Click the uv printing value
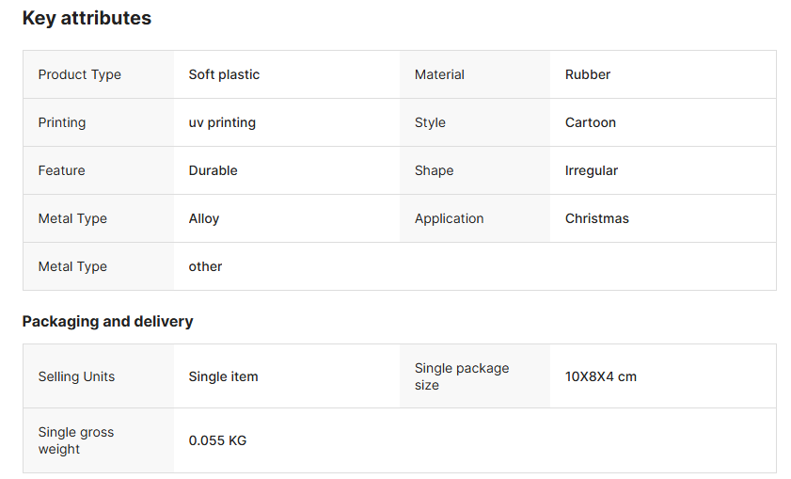 222,122
